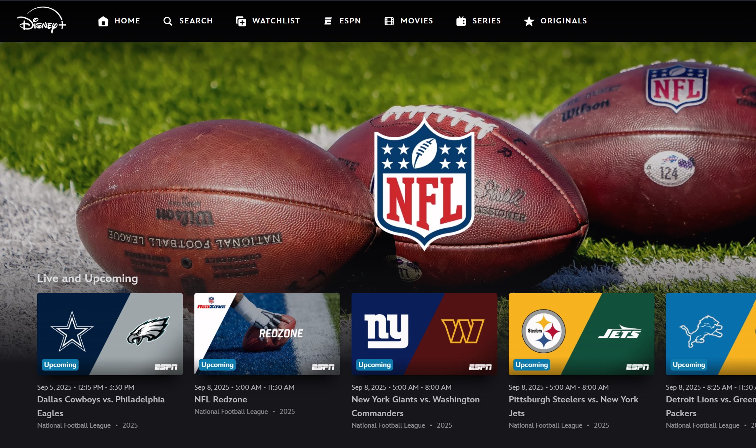The image size is (756, 448).
Task: Select ESPN text in the nav bar
Action: coord(350,21)
